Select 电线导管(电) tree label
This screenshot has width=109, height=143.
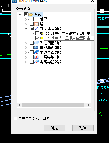coord(51,48)
